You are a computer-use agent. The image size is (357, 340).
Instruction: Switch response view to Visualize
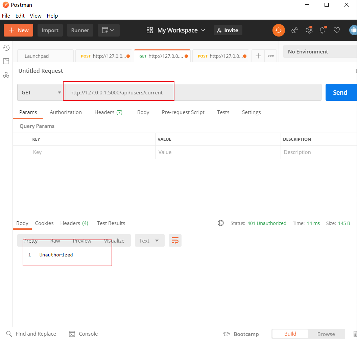[x=114, y=241]
